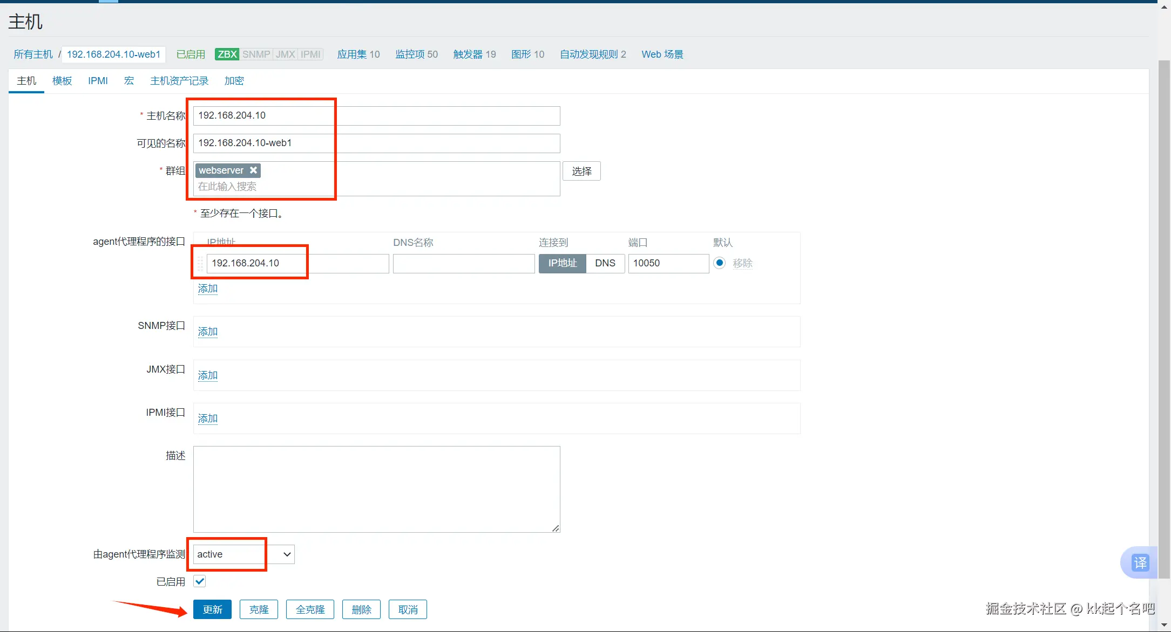The image size is (1171, 632).
Task: Open the agent proxy dropdown showing active
Action: click(244, 554)
